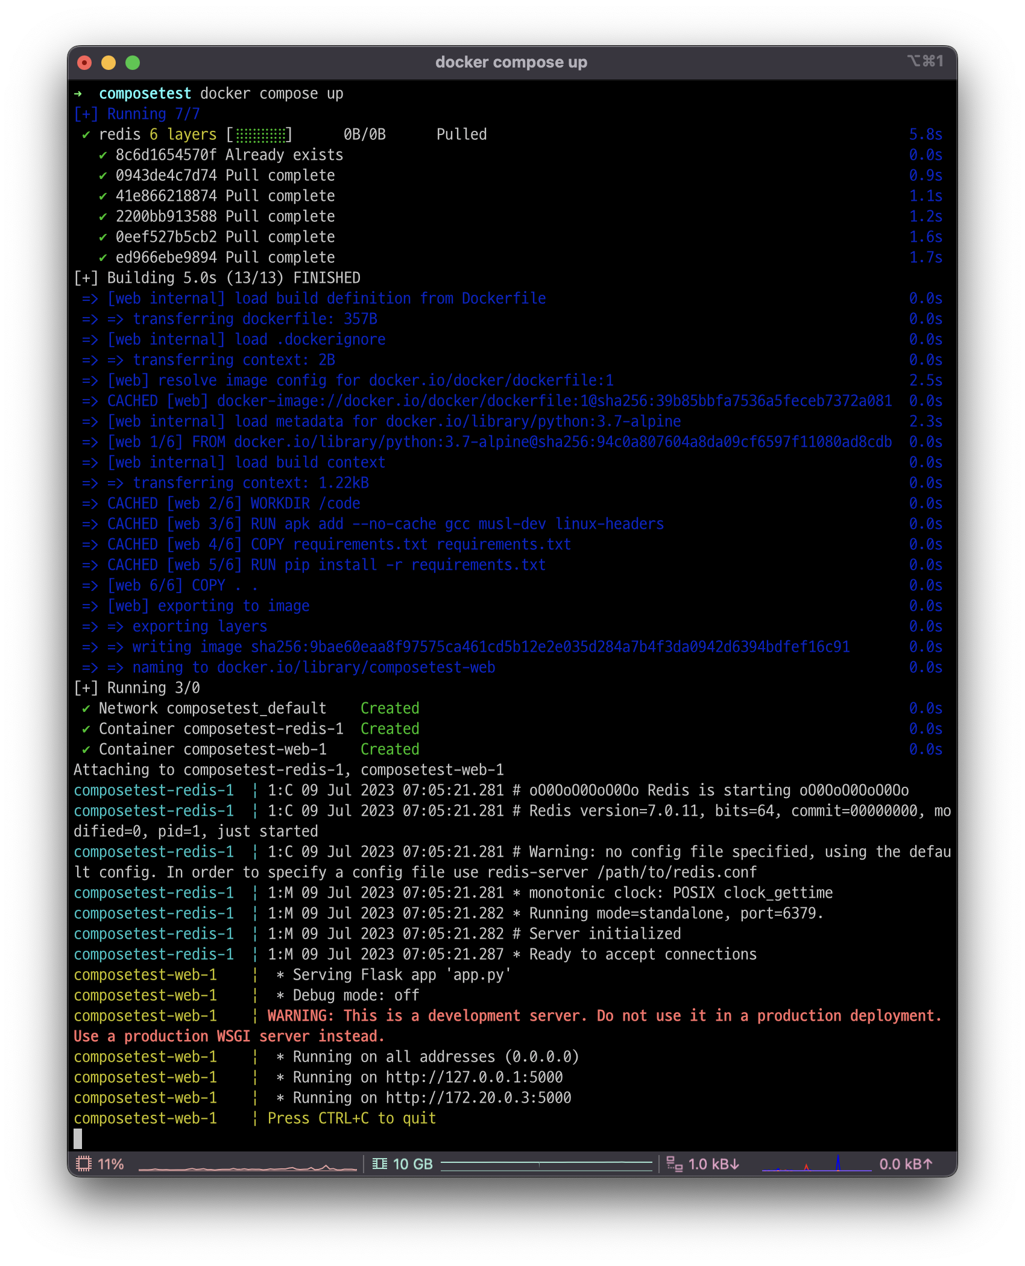Click the checkmark beside 'redis 6 layers'
This screenshot has height=1266, width=1025.
(86, 134)
